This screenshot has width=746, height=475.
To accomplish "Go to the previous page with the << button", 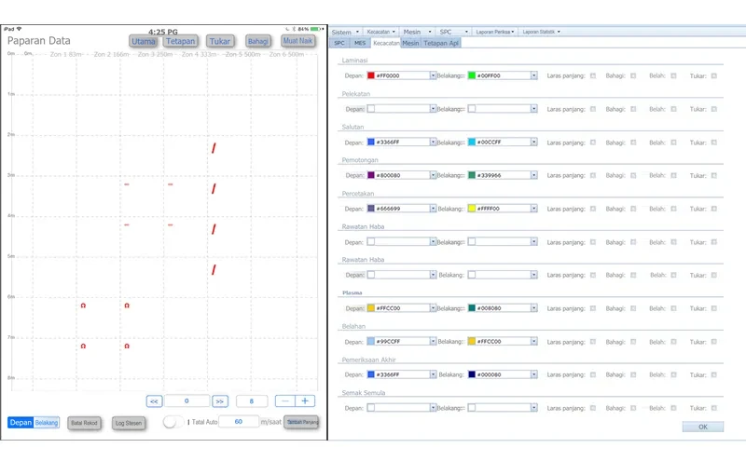I will (154, 401).
